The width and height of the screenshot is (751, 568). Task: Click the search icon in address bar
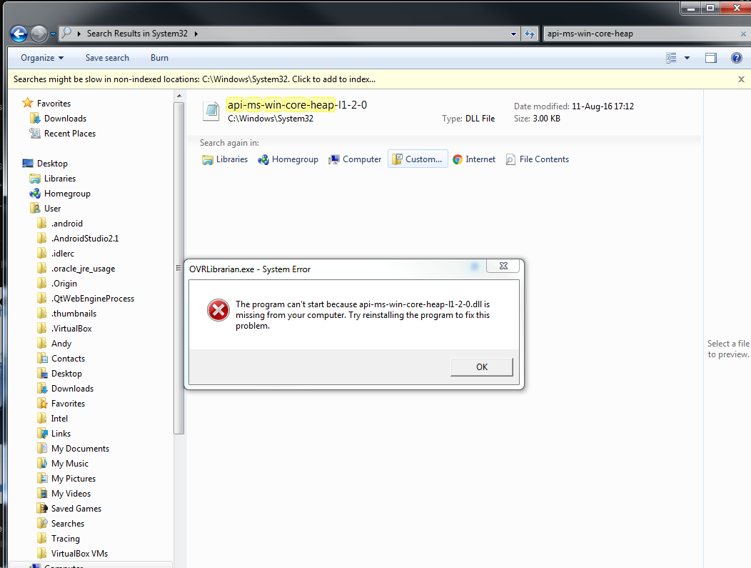click(x=66, y=33)
